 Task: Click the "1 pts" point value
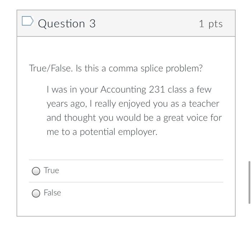[210, 24]
